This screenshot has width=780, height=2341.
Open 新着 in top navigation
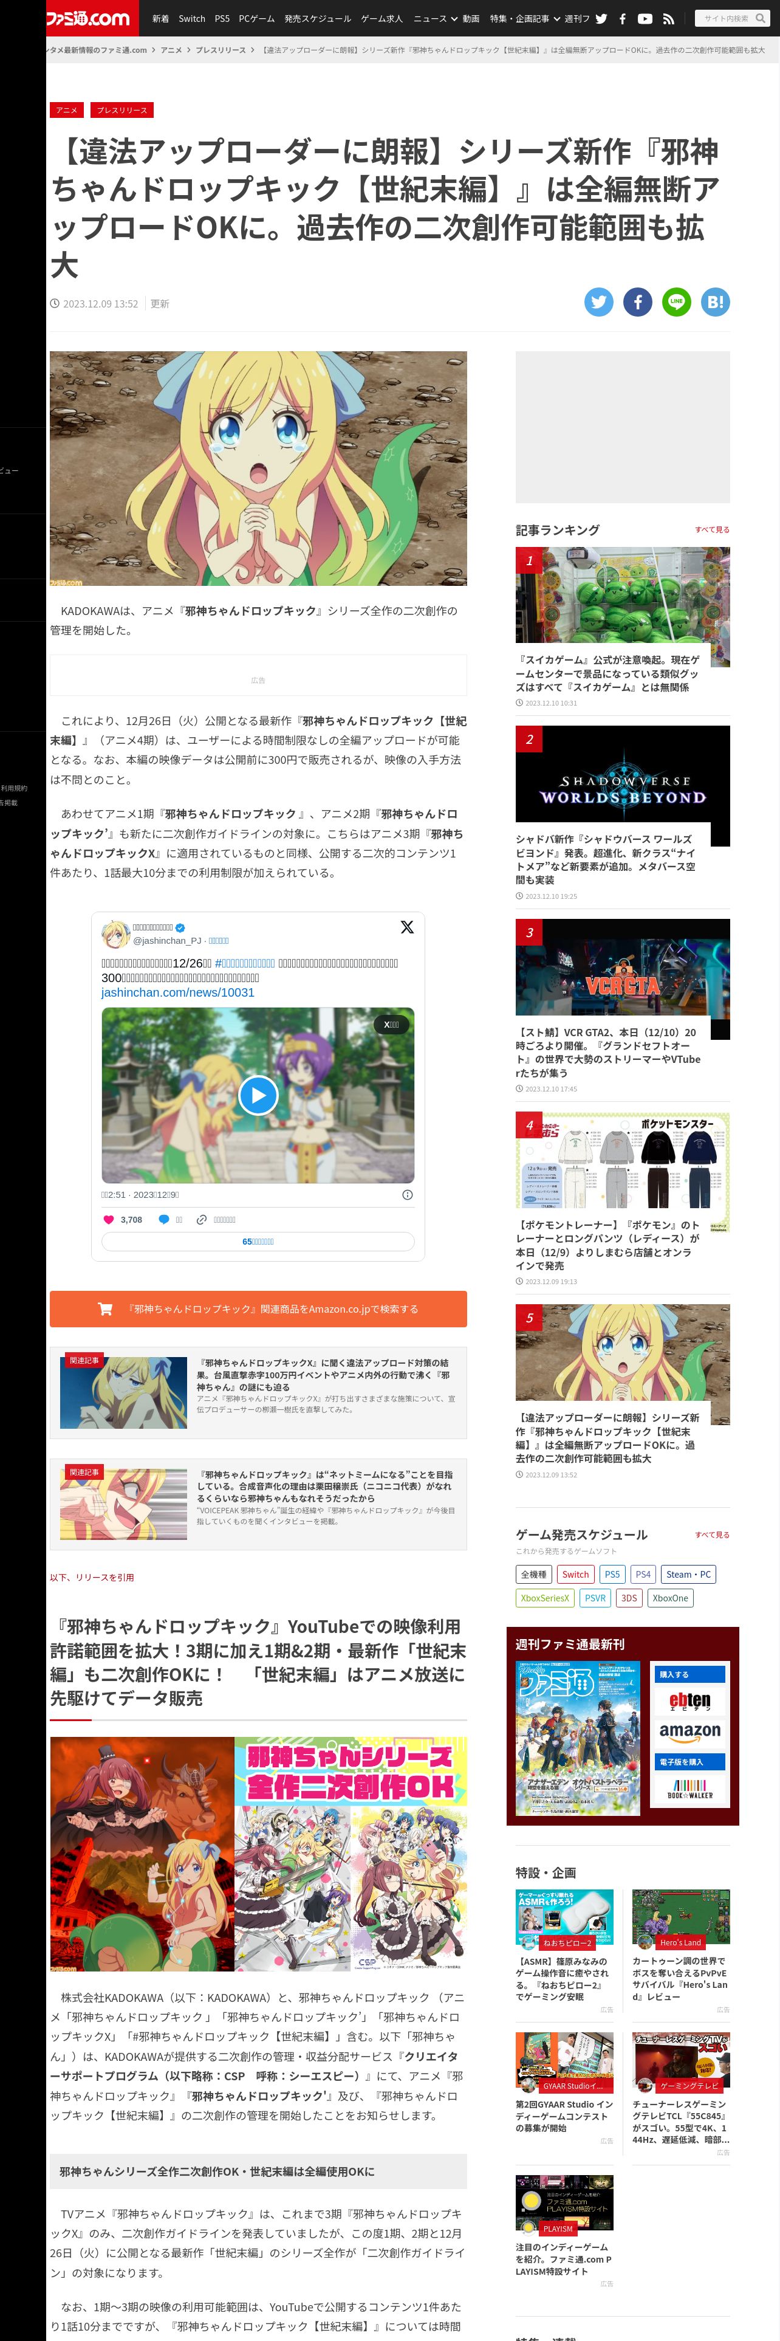161,18
